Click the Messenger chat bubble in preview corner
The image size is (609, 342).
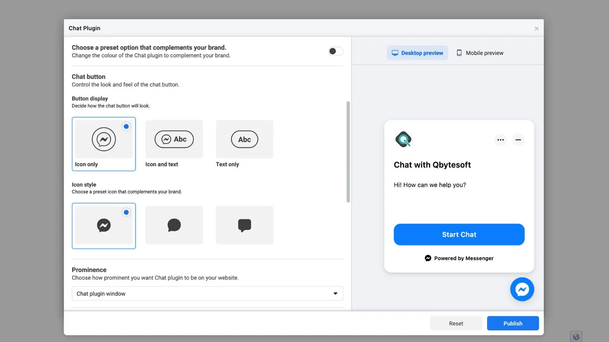pyautogui.click(x=522, y=289)
